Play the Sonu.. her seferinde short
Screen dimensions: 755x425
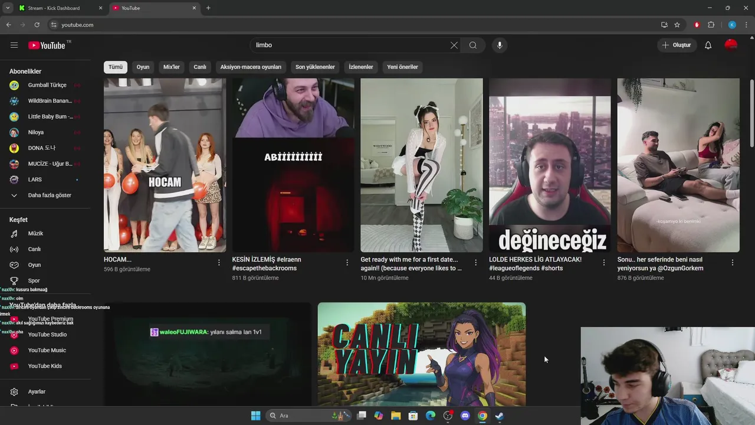tap(678, 165)
